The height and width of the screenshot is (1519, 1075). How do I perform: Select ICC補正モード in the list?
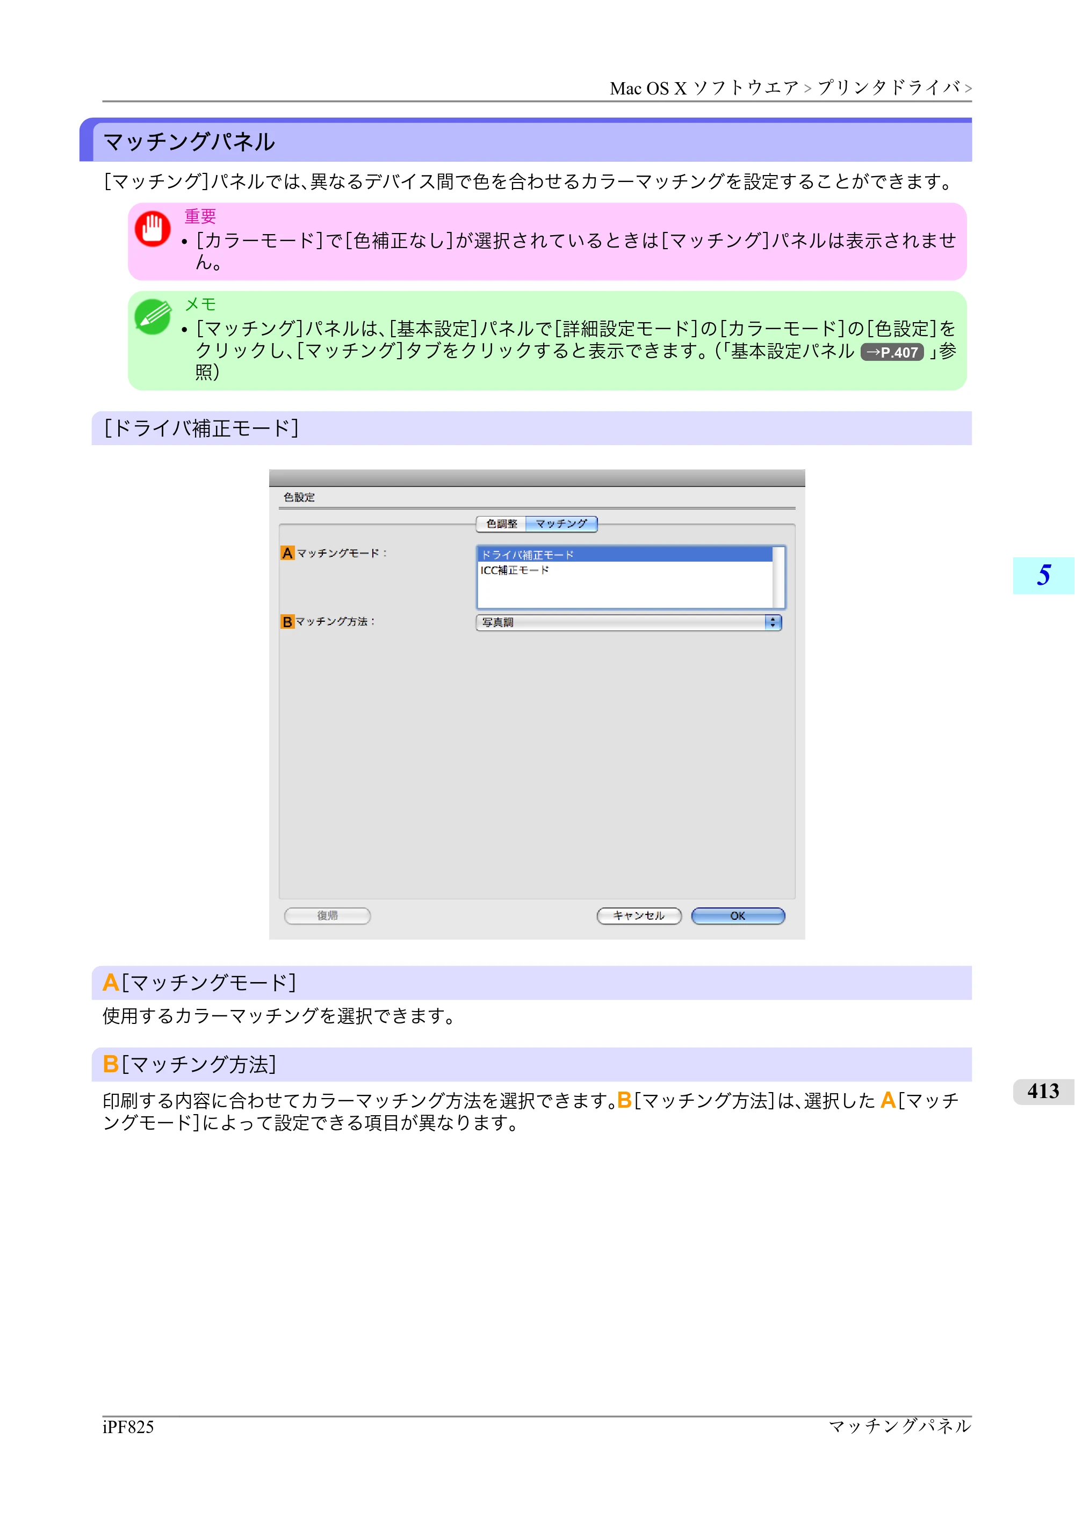625,570
